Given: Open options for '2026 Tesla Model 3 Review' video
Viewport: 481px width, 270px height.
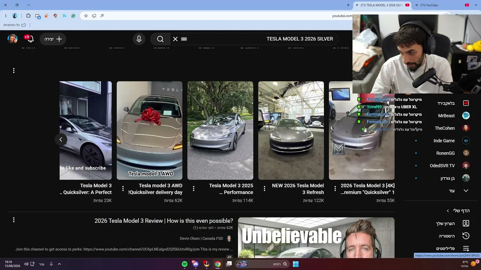Looking at the screenshot, I should (x=14, y=220).
